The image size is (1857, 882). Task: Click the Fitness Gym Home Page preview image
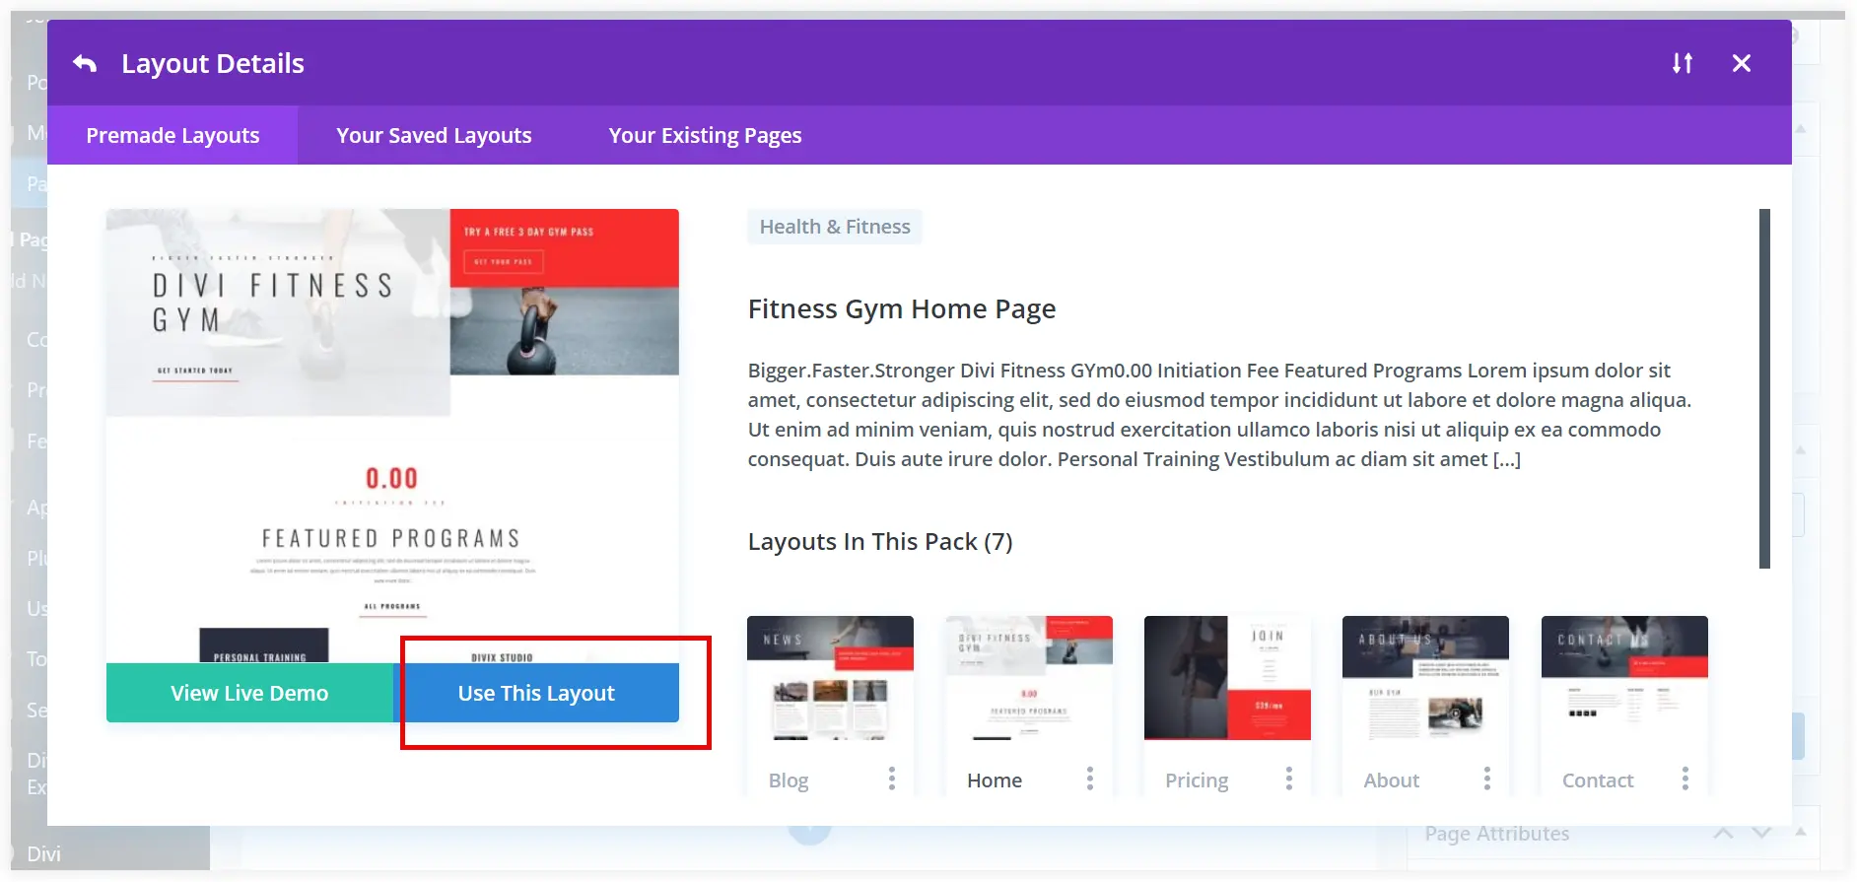pos(392,434)
